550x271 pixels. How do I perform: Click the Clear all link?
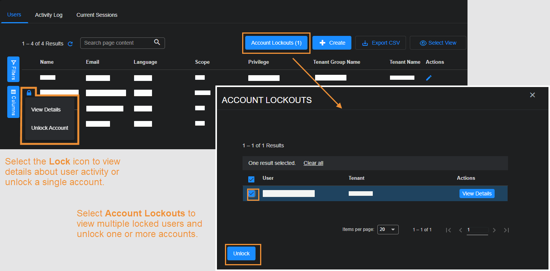click(x=313, y=163)
